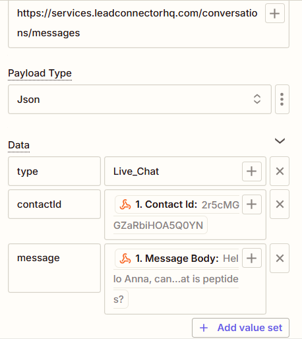The image size is (302, 339).
Task: Click the up-down arrows on Json selector
Action: (257, 99)
